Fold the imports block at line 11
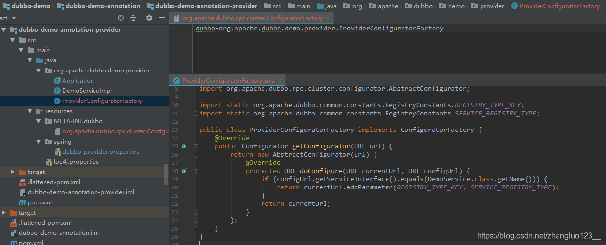606x245 pixels. tap(196, 114)
